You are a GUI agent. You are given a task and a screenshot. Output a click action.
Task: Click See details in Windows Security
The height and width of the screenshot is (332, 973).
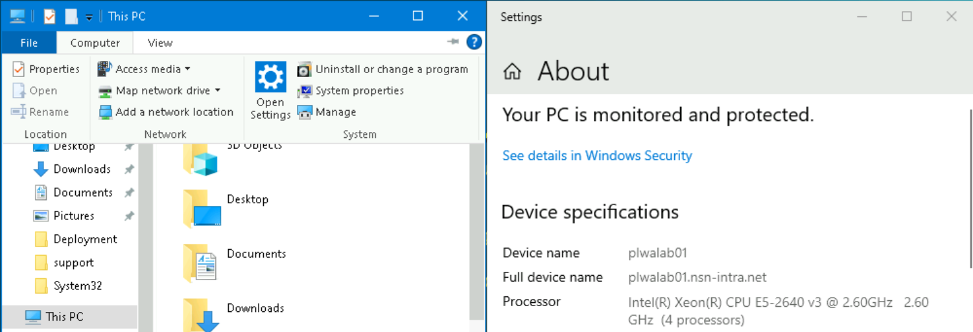(x=597, y=155)
